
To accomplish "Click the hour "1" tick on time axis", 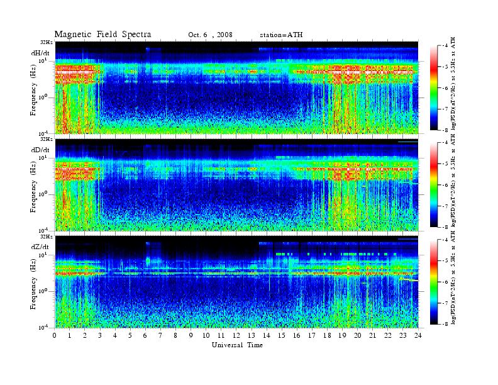I will coord(70,335).
